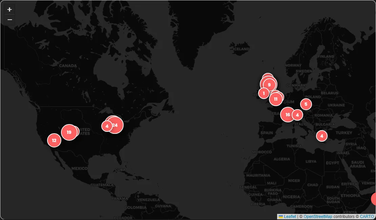Click the COLOMBIA country label

(x=135, y=207)
